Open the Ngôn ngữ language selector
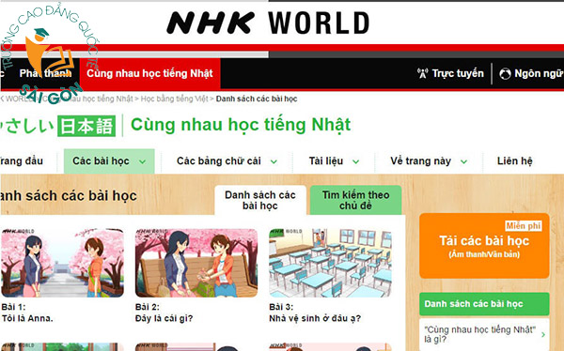 coord(531,73)
